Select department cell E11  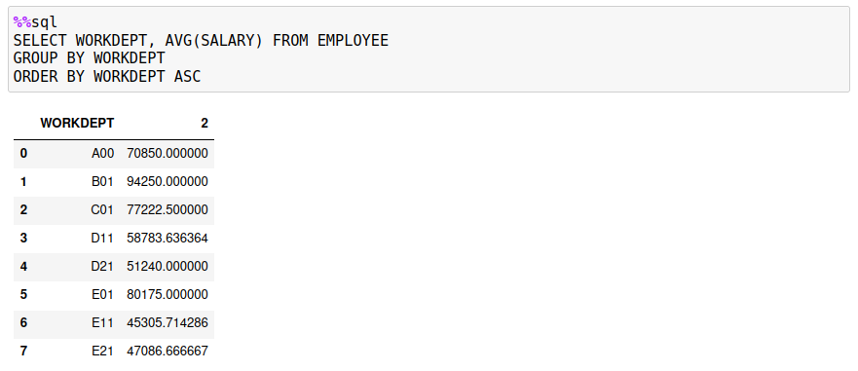pos(102,323)
